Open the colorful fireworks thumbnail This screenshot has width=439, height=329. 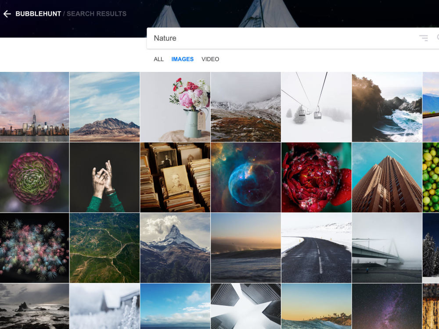(34, 248)
